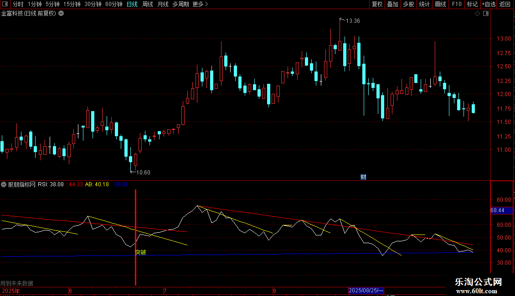Open the 股朋指标网 indicator dropdown circle
The image size is (515, 296).
(x=4, y=184)
